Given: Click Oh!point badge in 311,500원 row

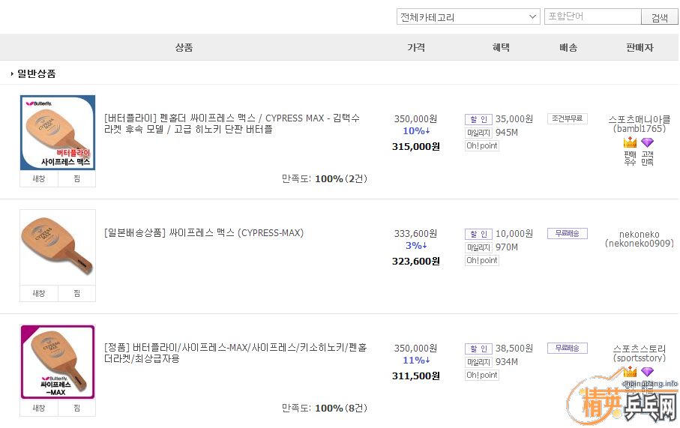Looking at the screenshot, I should coord(482,375).
